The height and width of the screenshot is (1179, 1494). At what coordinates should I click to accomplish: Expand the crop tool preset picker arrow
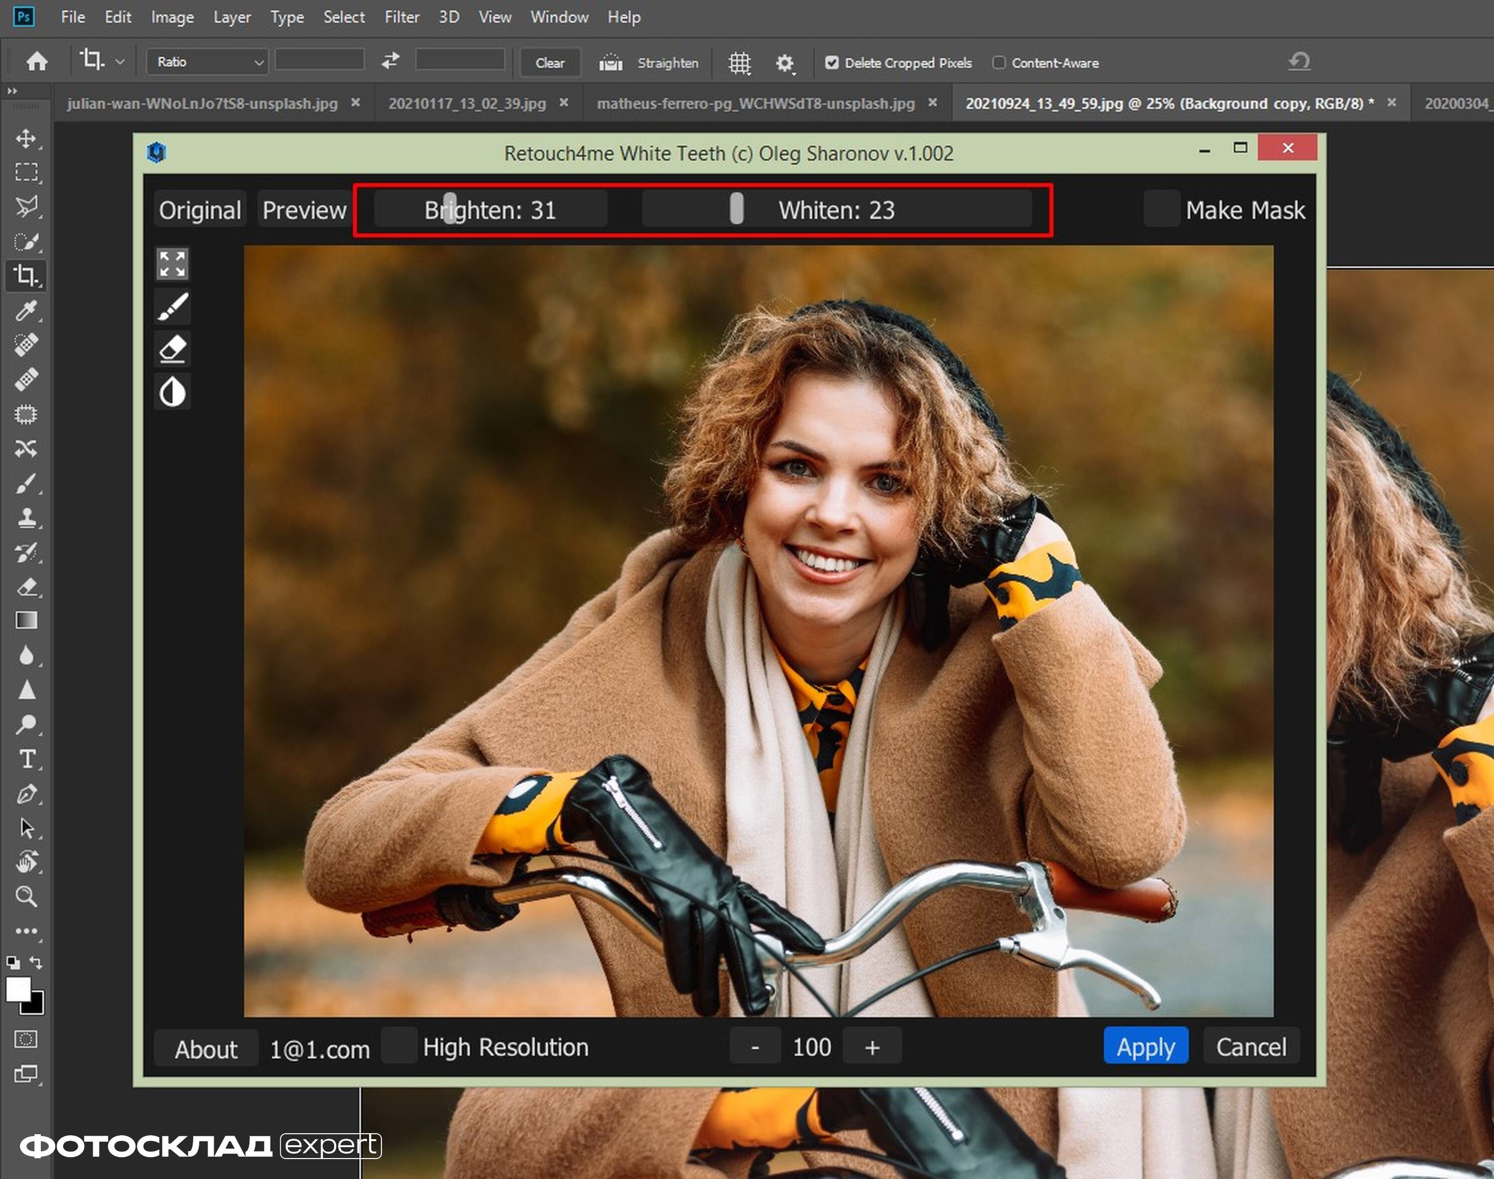click(x=120, y=61)
